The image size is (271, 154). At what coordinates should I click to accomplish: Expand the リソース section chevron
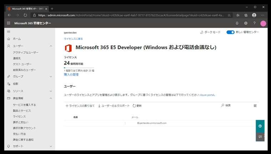click(x=51, y=91)
